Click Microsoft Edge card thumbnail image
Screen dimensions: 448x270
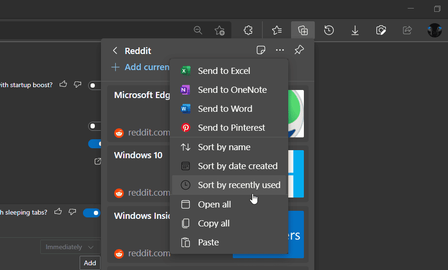pos(296,114)
